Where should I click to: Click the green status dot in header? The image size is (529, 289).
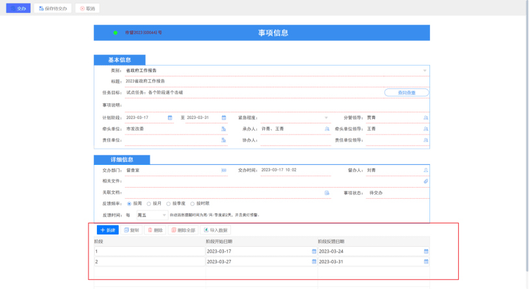(115, 32)
